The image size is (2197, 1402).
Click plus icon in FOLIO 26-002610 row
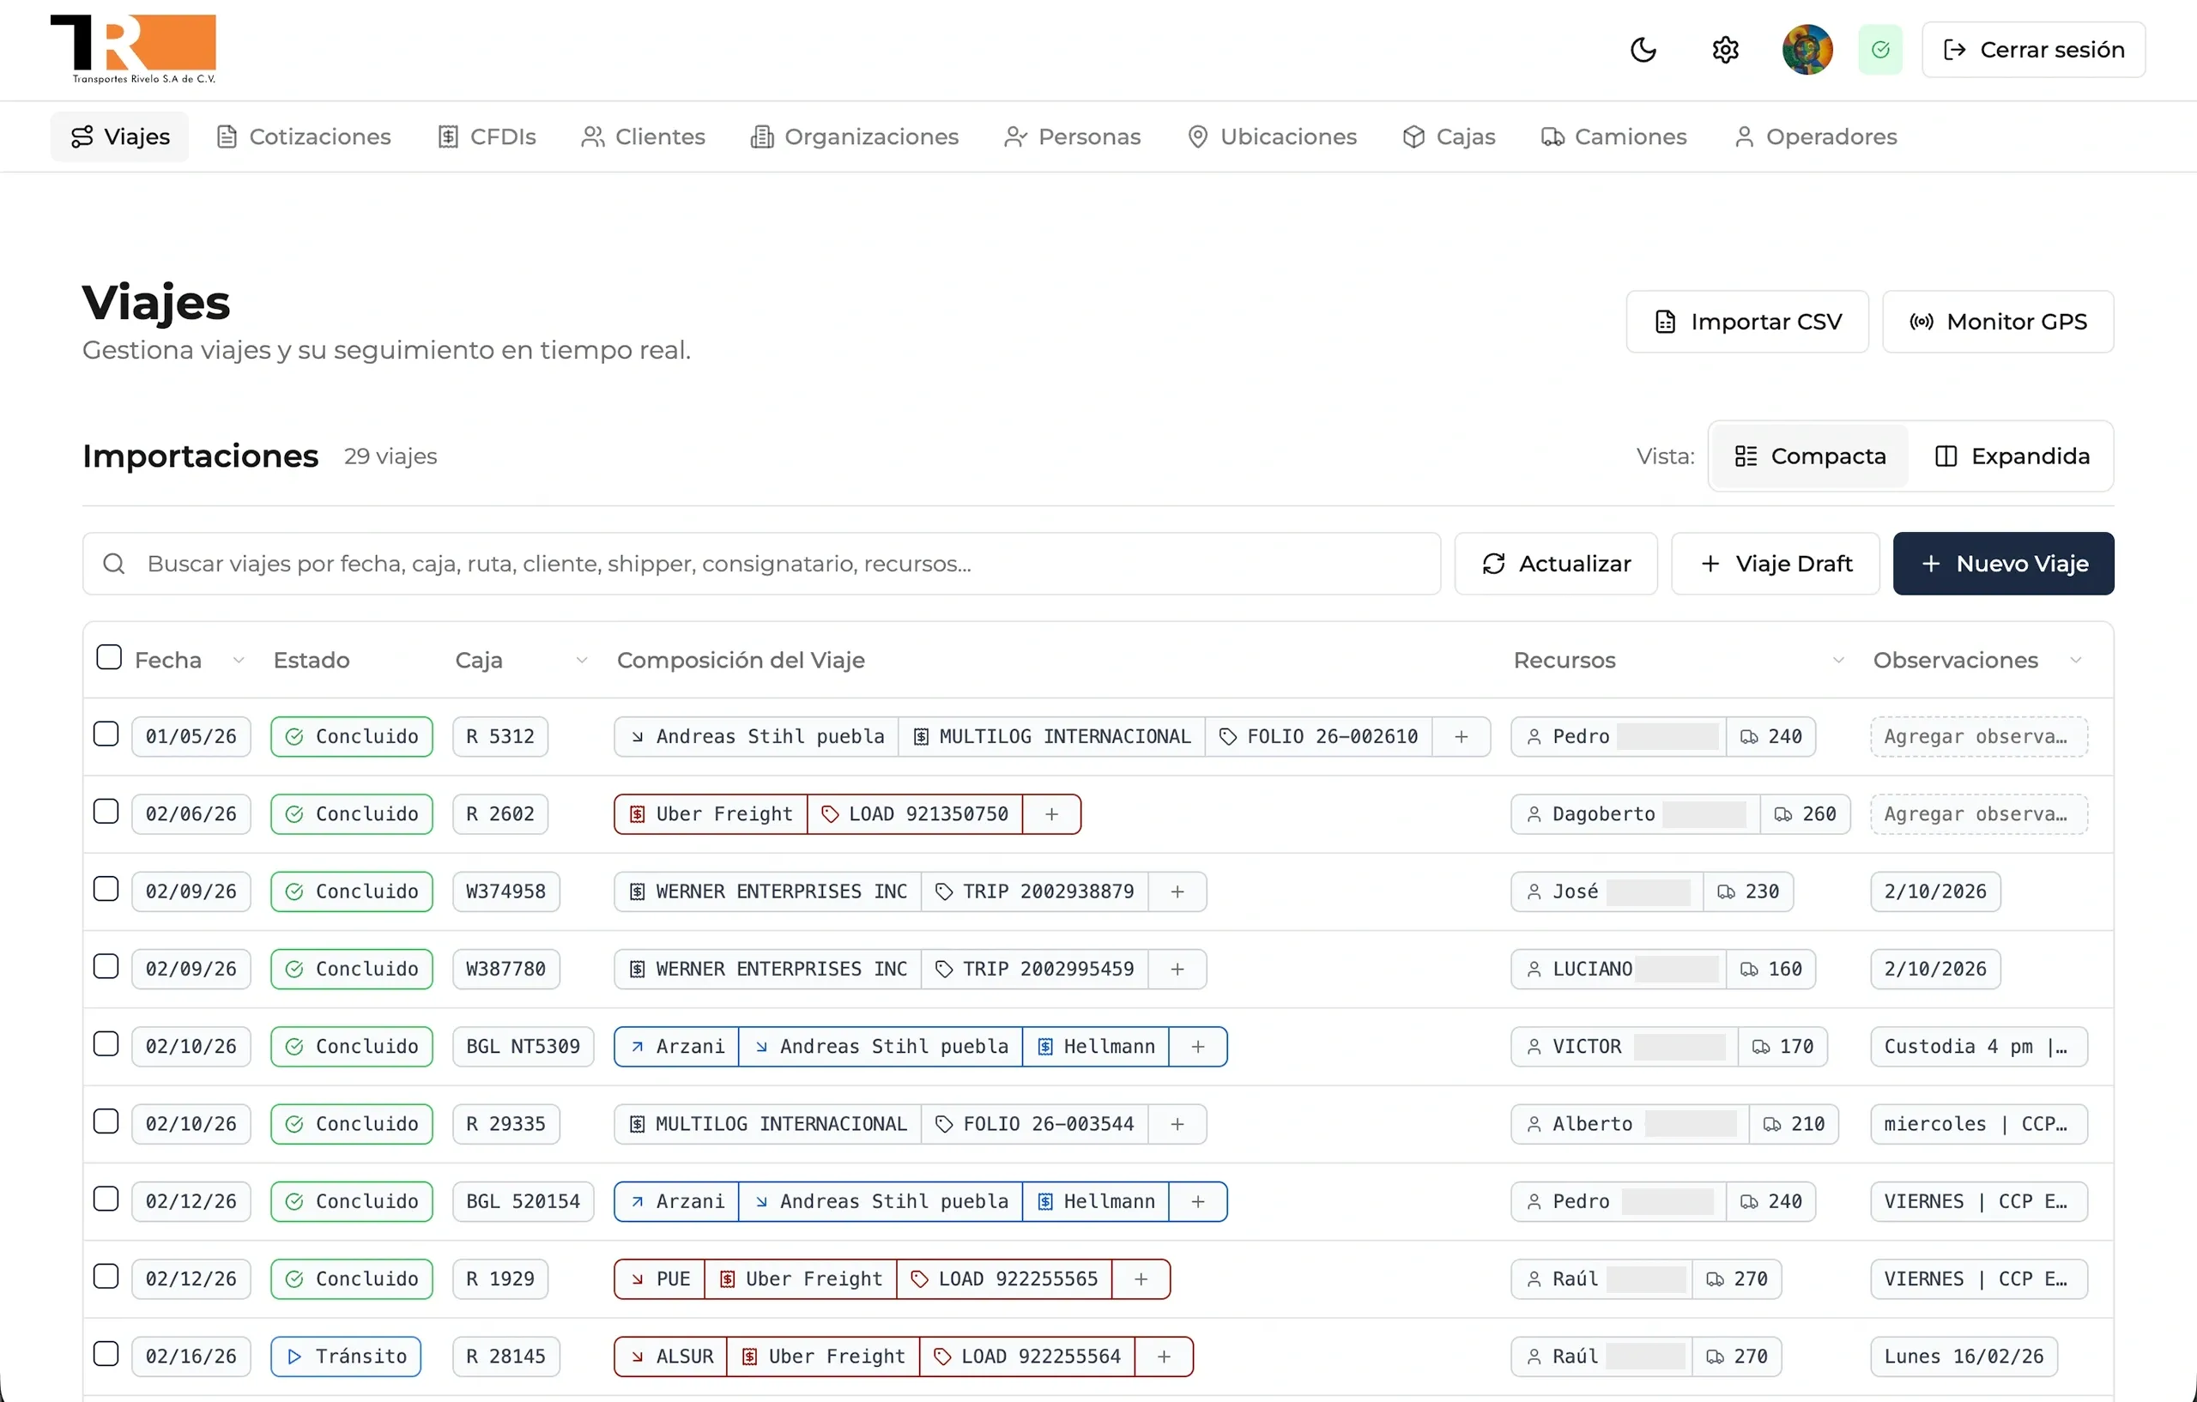click(x=1461, y=736)
